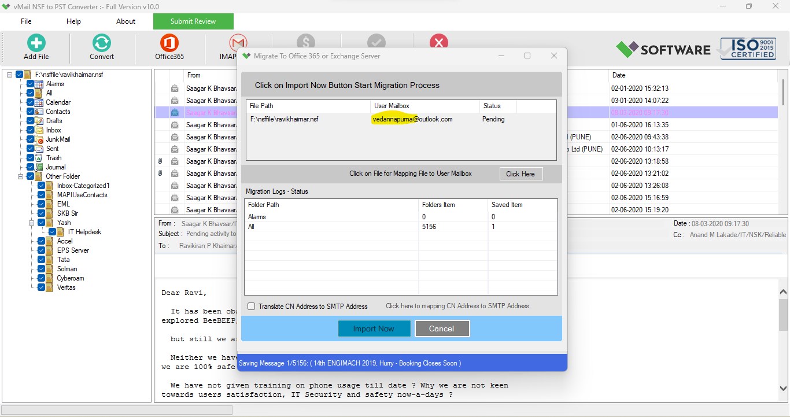Screen dimensions: 790x417
Task: Select the Inbox-Categorized1 folder
Action: [83, 186]
